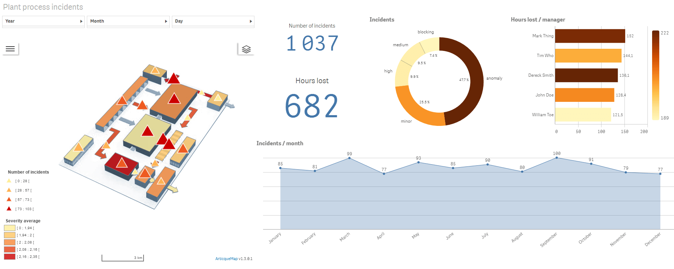This screenshot has width=674, height=269.
Task: Click the 25.5 % donut value
Action: [x=425, y=102]
